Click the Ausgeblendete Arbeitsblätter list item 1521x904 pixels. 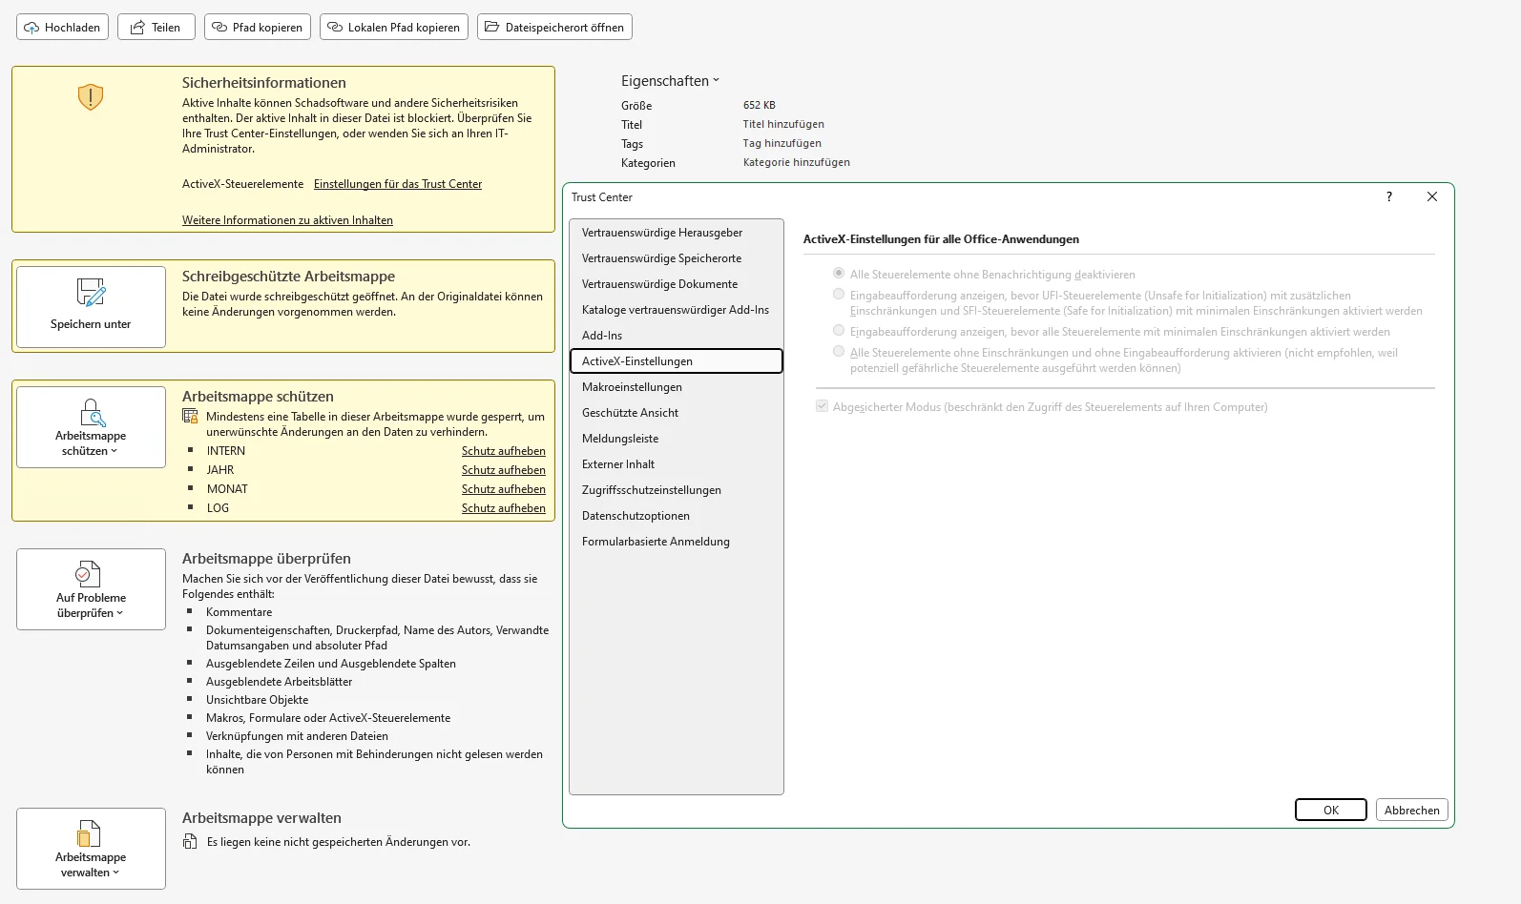(279, 682)
